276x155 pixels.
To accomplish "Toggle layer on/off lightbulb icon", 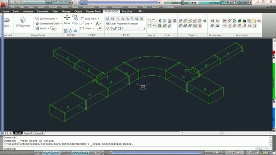I will (x=107, y=28).
